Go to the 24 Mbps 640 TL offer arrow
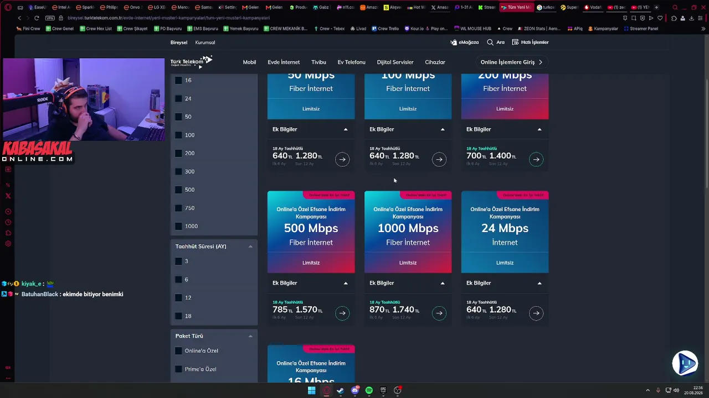709x398 pixels. tap(536, 313)
